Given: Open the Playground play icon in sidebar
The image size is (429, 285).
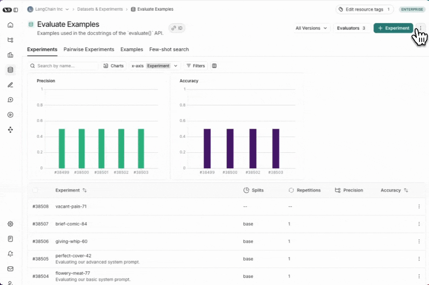Looking at the screenshot, I should [10, 115].
